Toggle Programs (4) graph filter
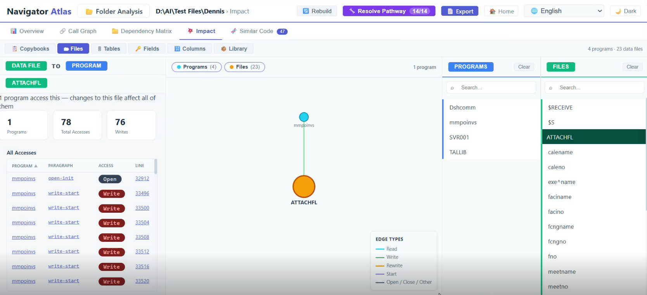 pos(197,67)
